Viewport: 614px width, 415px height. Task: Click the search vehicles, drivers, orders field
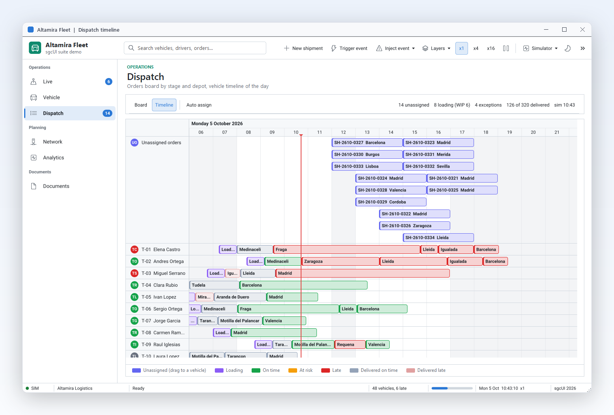(195, 48)
